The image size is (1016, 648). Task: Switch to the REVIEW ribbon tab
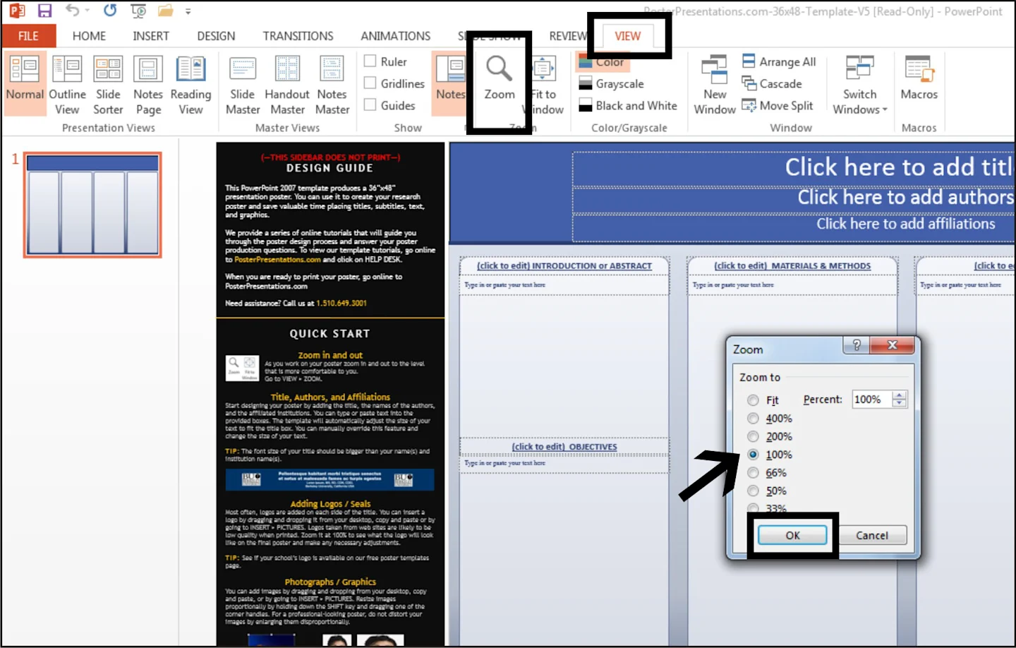click(568, 35)
